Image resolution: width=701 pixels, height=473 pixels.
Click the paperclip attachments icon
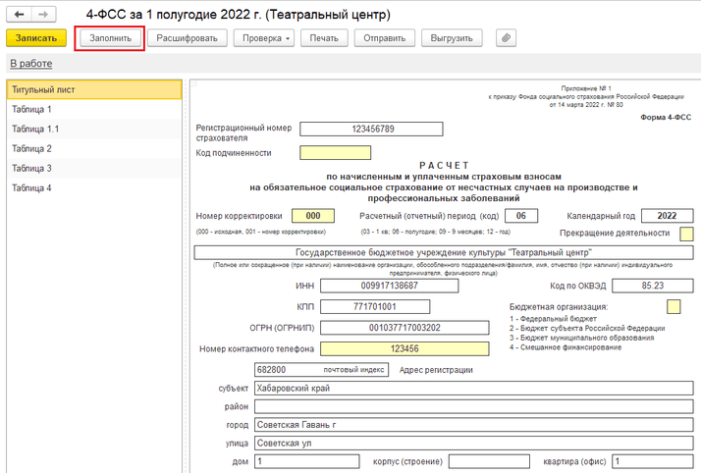click(x=506, y=38)
